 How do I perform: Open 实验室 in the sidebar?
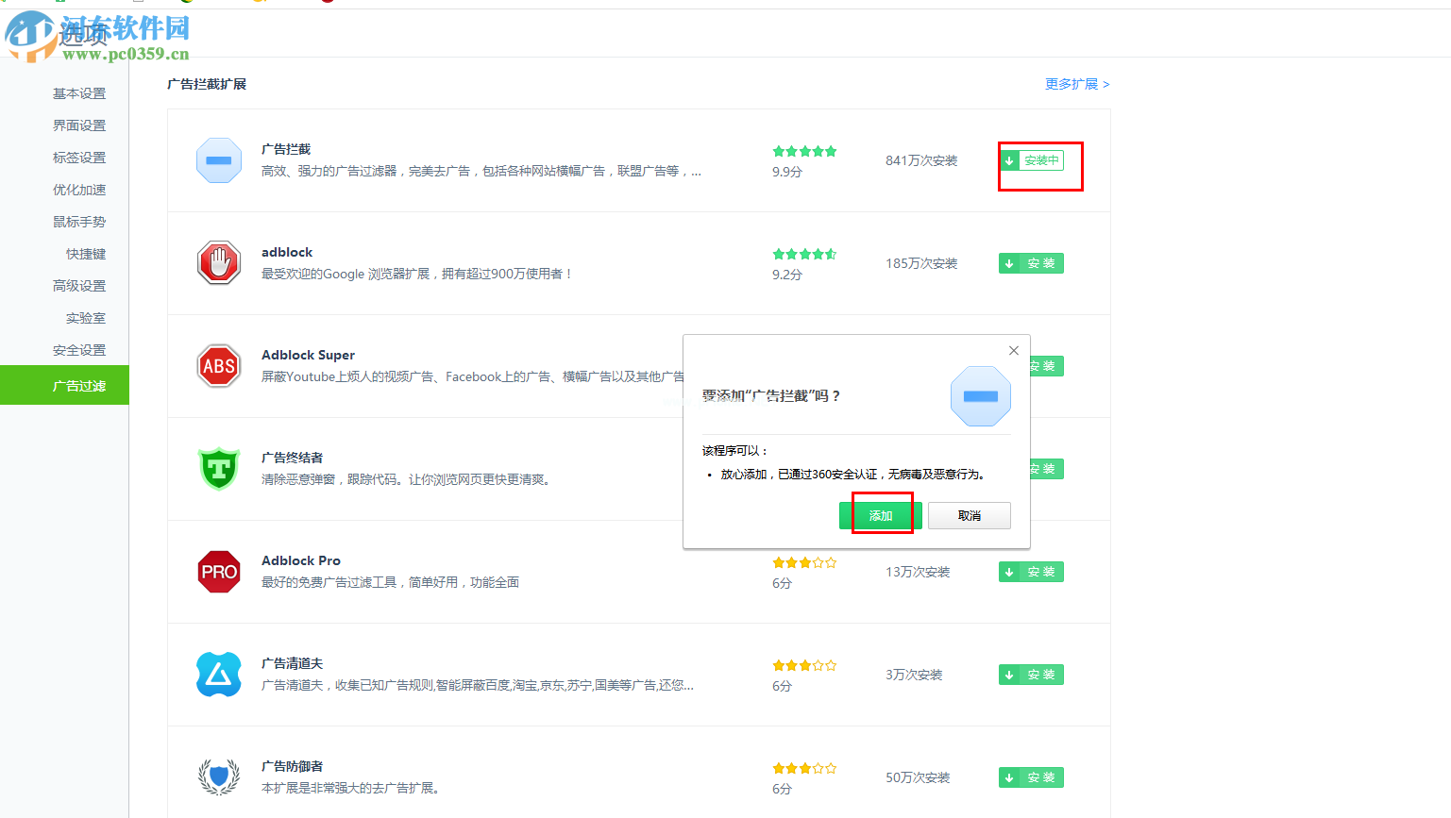pyautogui.click(x=86, y=318)
